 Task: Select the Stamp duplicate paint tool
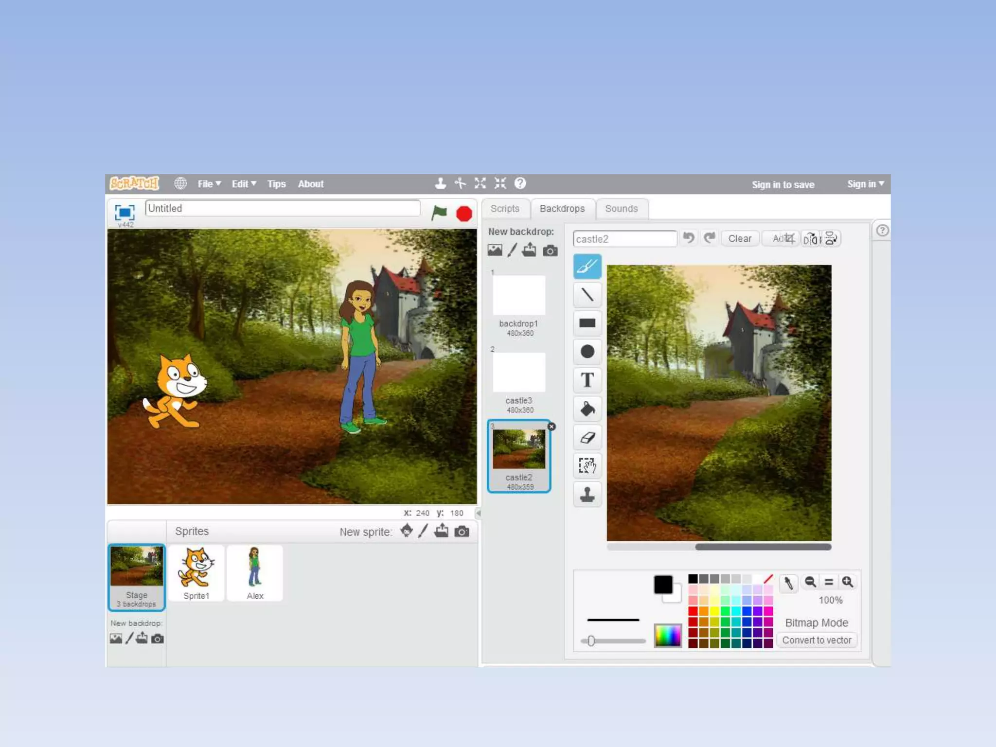point(587,494)
